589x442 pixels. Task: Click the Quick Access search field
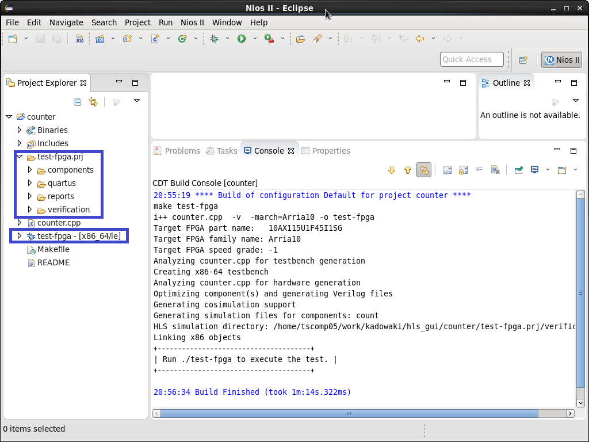pyautogui.click(x=472, y=59)
